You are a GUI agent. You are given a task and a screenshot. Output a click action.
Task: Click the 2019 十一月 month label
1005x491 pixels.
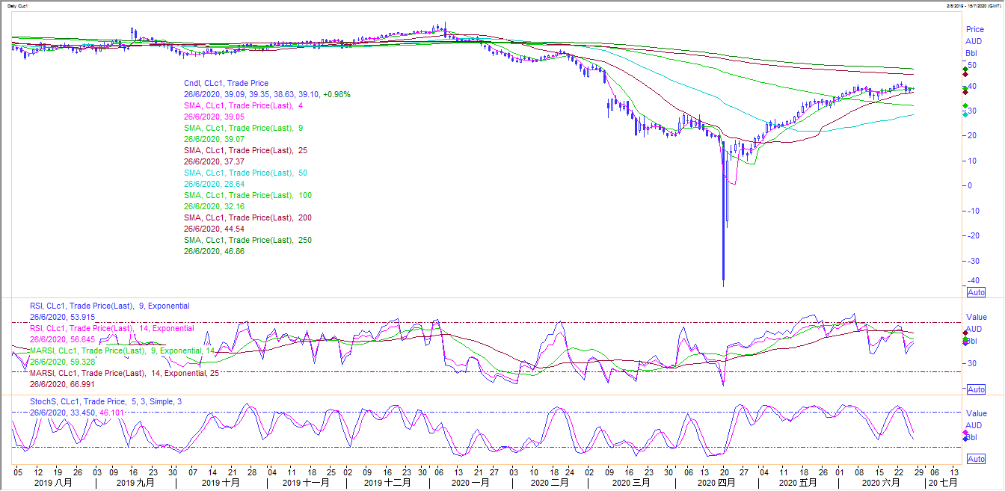tap(306, 484)
